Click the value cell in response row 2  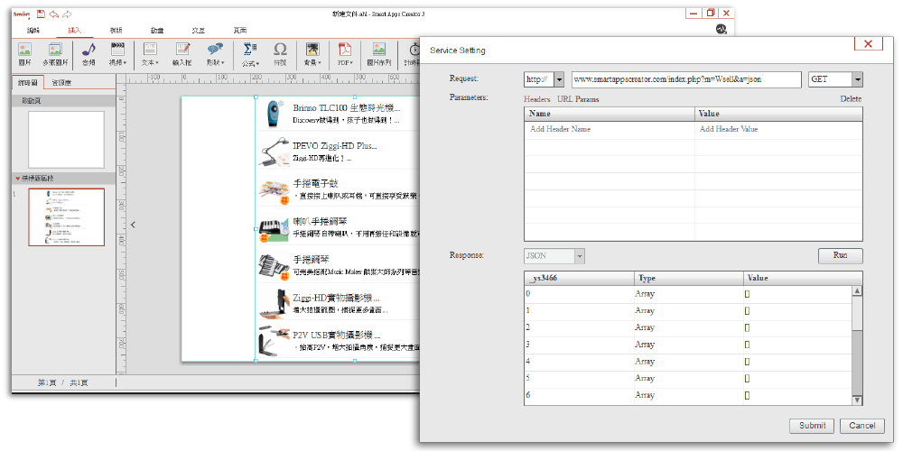point(797,328)
